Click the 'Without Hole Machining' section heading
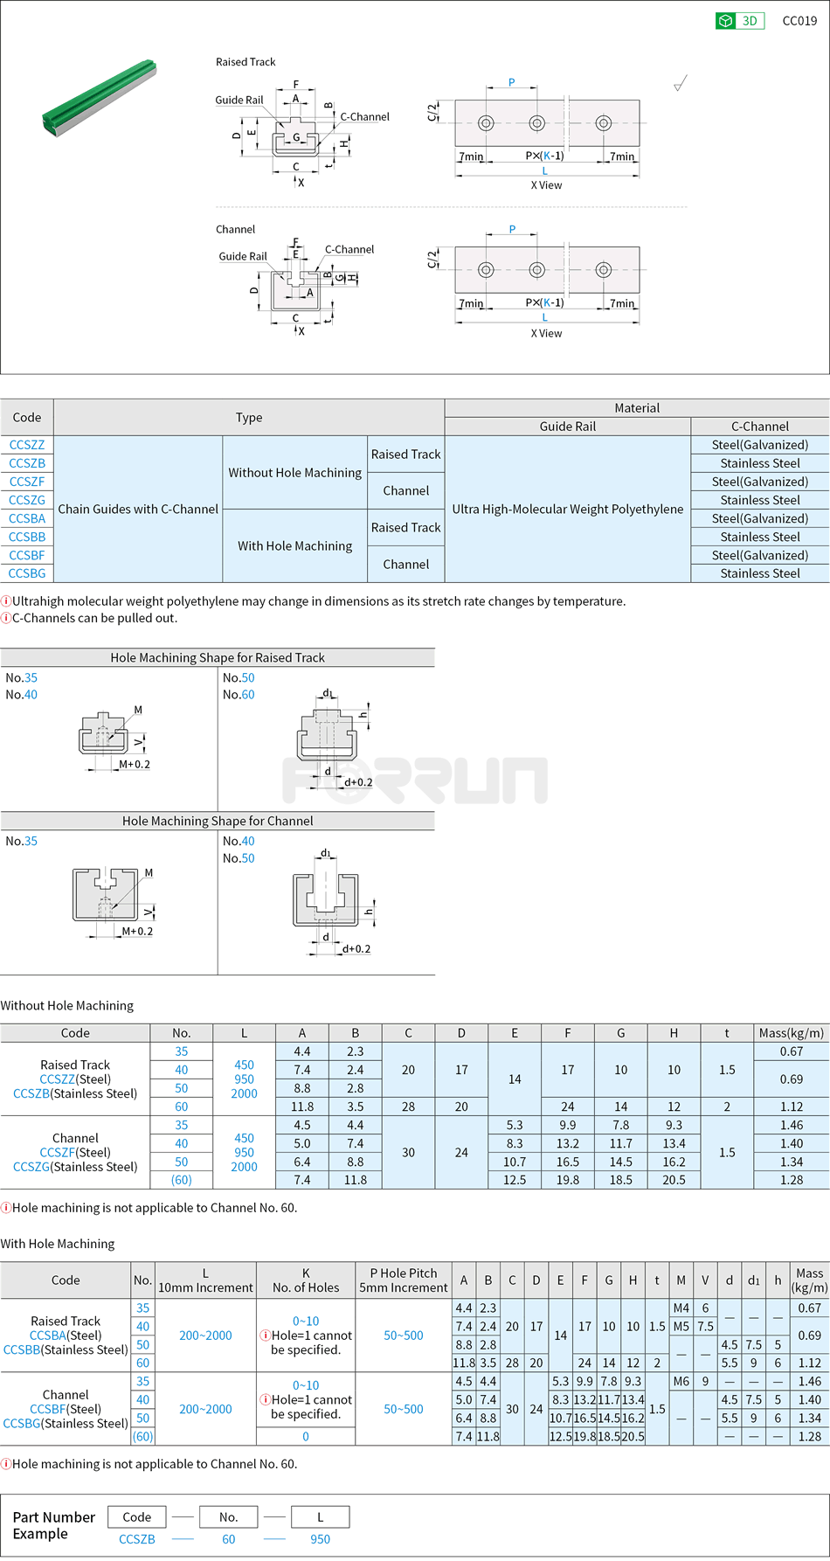This screenshot has width=830, height=1561. pyautogui.click(x=67, y=1006)
